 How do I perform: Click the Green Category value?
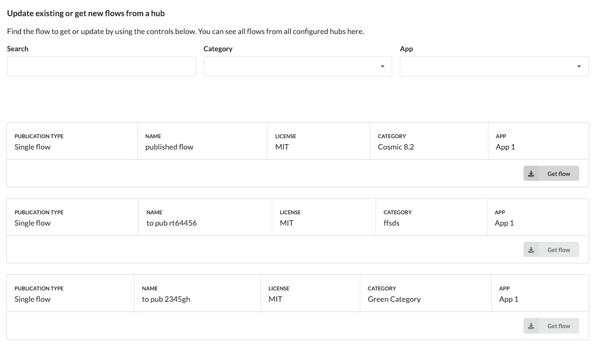click(x=394, y=299)
